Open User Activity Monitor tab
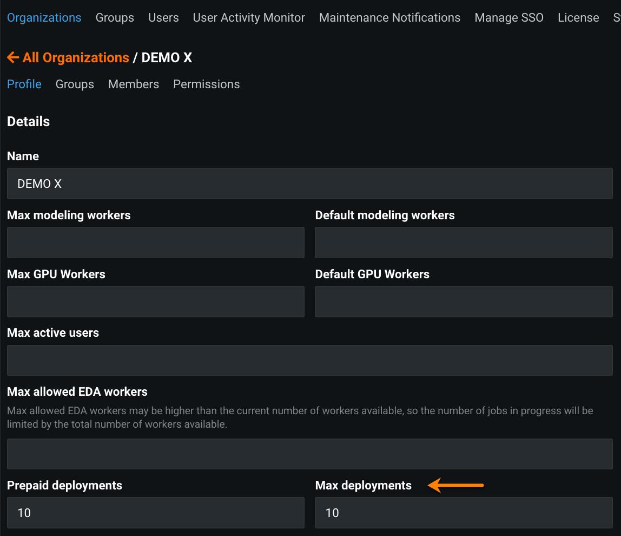This screenshot has height=536, width=621. click(x=249, y=18)
